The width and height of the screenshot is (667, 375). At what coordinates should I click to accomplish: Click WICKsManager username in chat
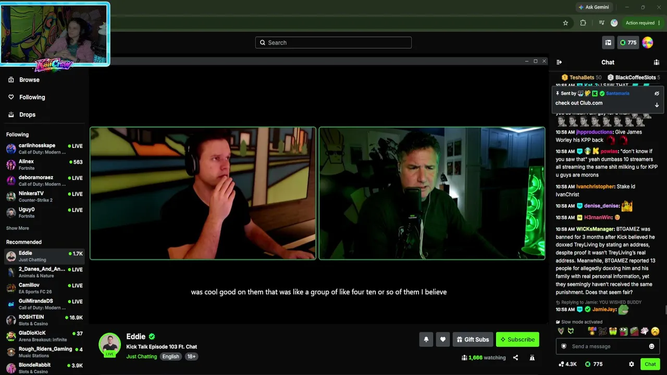595,229
